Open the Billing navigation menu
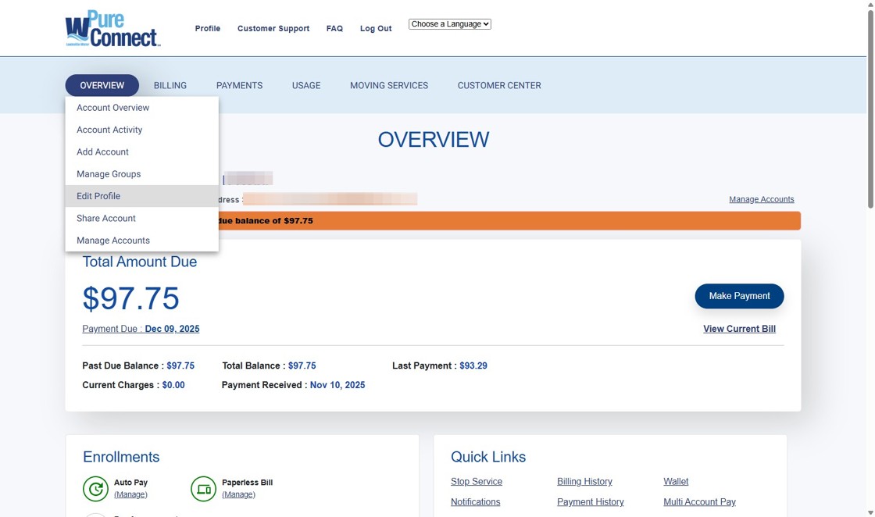Viewport: 875px width, 517px height. [170, 85]
